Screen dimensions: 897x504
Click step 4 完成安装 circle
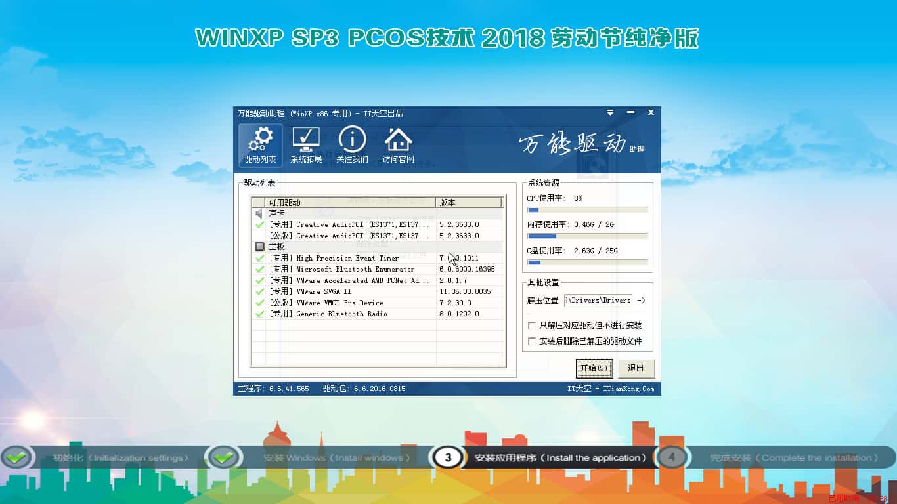click(671, 457)
